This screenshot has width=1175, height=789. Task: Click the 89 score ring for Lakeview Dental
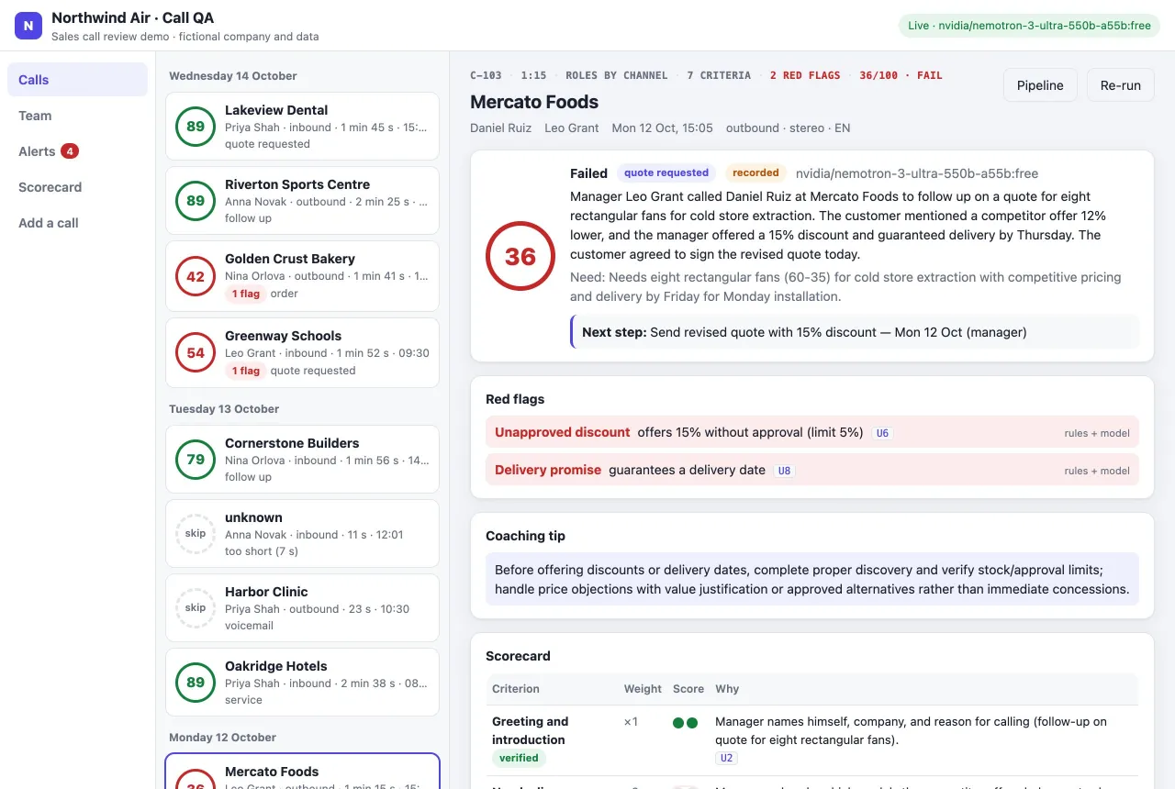click(x=196, y=127)
